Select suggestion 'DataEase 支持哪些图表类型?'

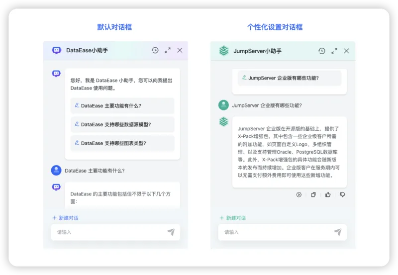122,143
